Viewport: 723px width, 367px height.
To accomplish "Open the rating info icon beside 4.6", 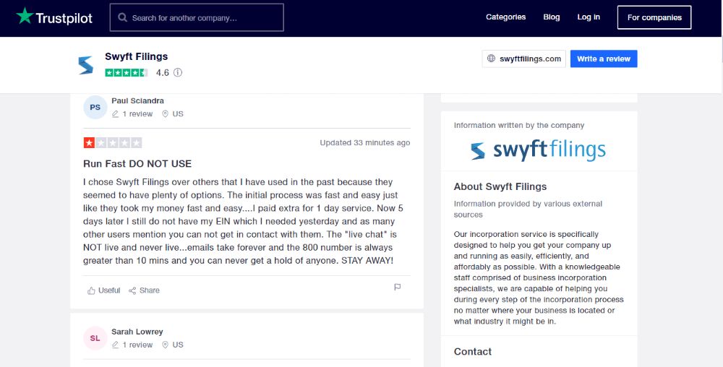I will coord(178,72).
